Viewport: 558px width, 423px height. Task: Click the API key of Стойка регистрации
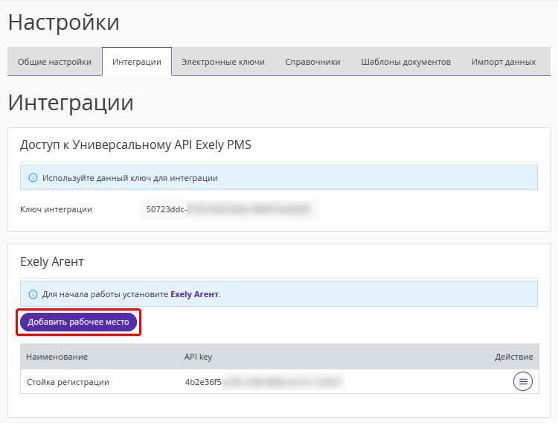pos(263,382)
